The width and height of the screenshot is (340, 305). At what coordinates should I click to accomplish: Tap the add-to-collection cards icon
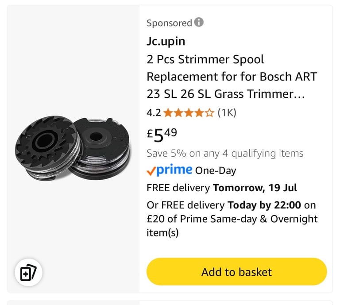tap(28, 273)
